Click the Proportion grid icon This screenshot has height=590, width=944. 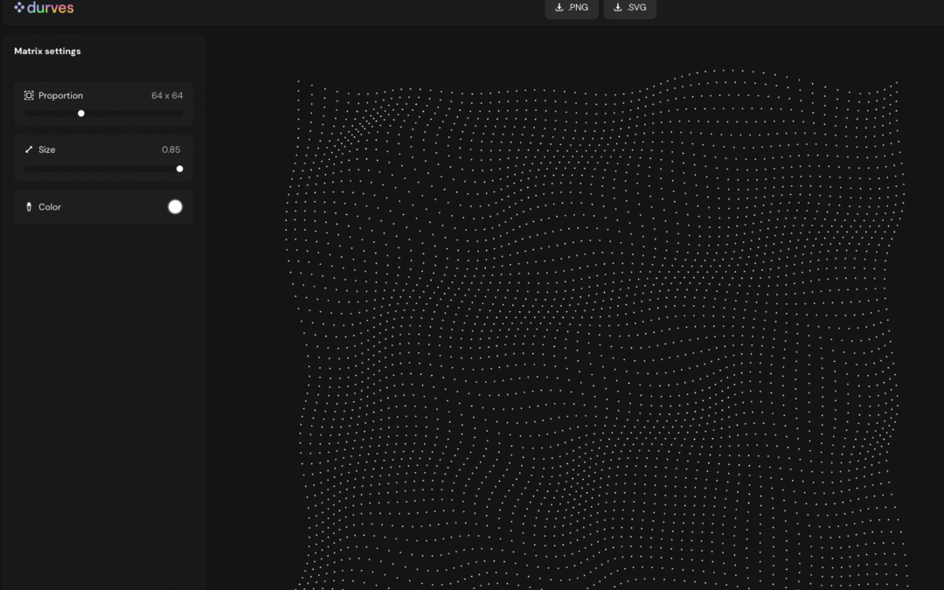pyautogui.click(x=29, y=95)
